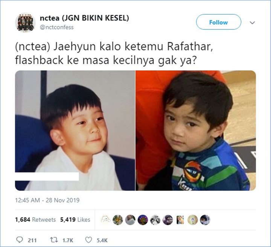Click the 1.7K retweet count
The image size is (271, 247).
(x=68, y=240)
